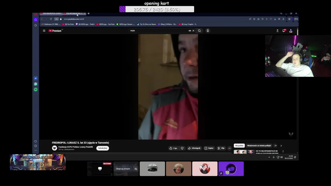The height and width of the screenshot is (186, 331).
Task: Open Opera menu logo in sidebar
Action: coord(36,14)
